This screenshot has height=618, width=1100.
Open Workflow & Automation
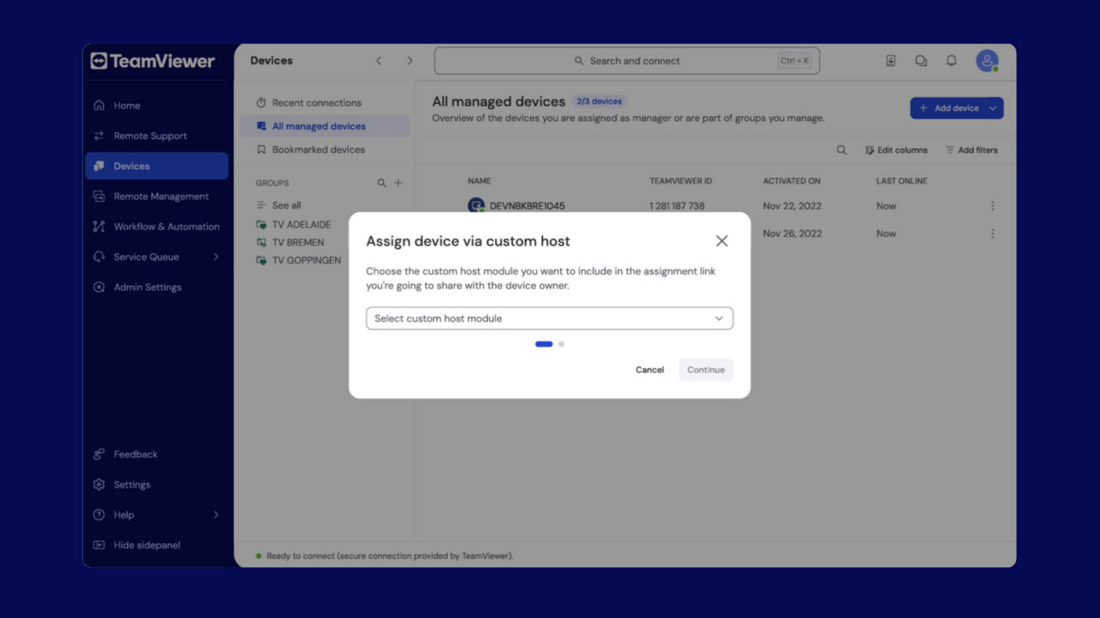point(156,227)
